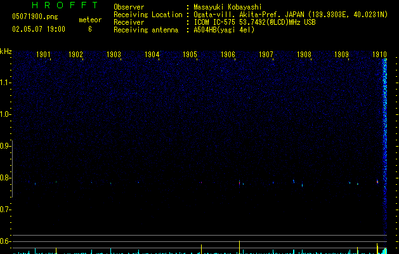Click the Observer label
The image size is (399, 254).
(x=129, y=7)
